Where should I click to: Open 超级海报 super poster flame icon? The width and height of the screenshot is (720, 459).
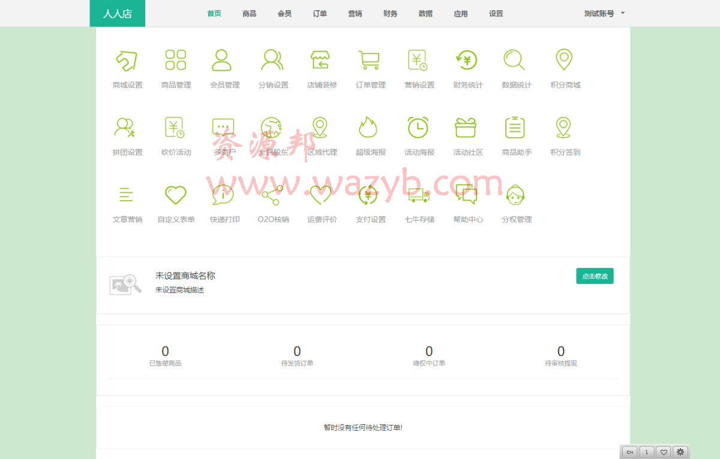tap(368, 127)
